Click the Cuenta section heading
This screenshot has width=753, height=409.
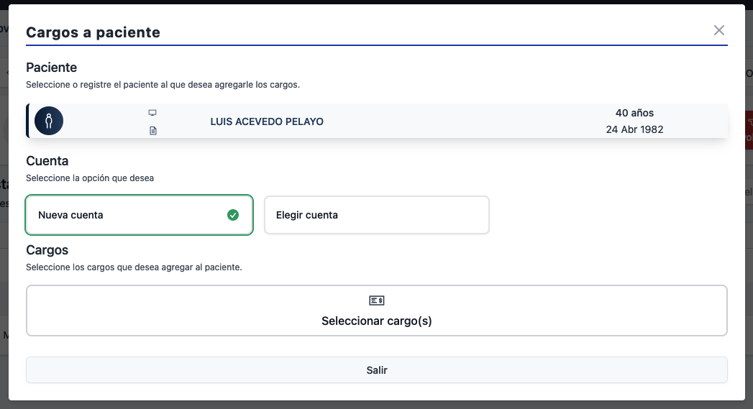pyautogui.click(x=47, y=161)
